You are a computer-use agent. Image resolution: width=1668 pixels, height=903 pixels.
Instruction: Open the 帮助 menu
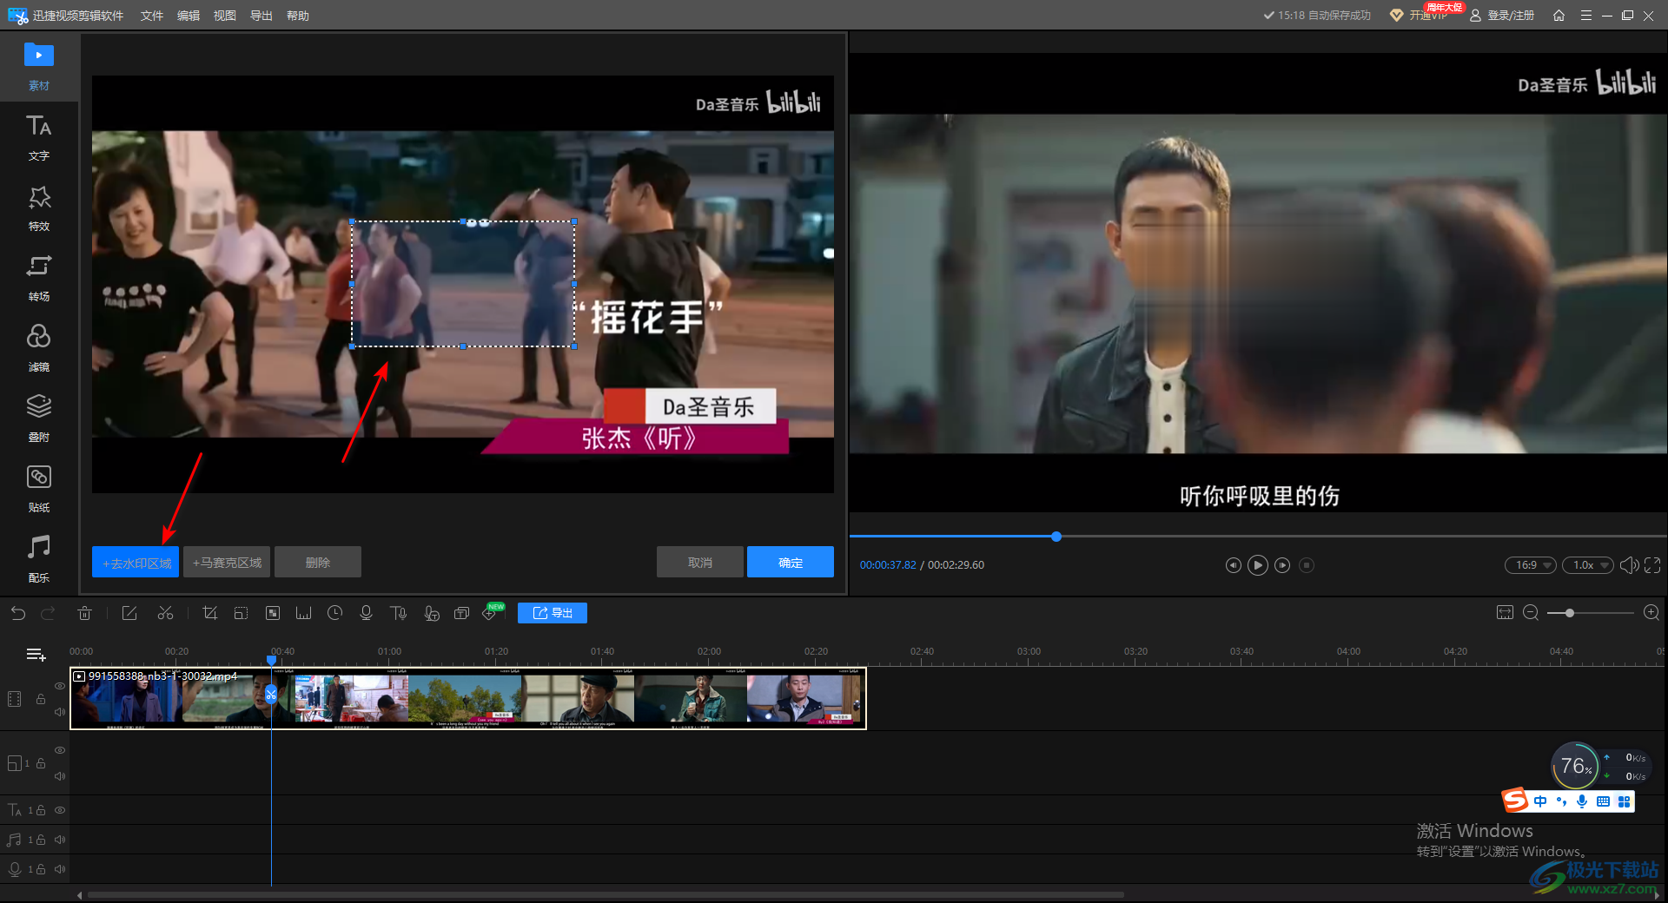click(x=298, y=16)
